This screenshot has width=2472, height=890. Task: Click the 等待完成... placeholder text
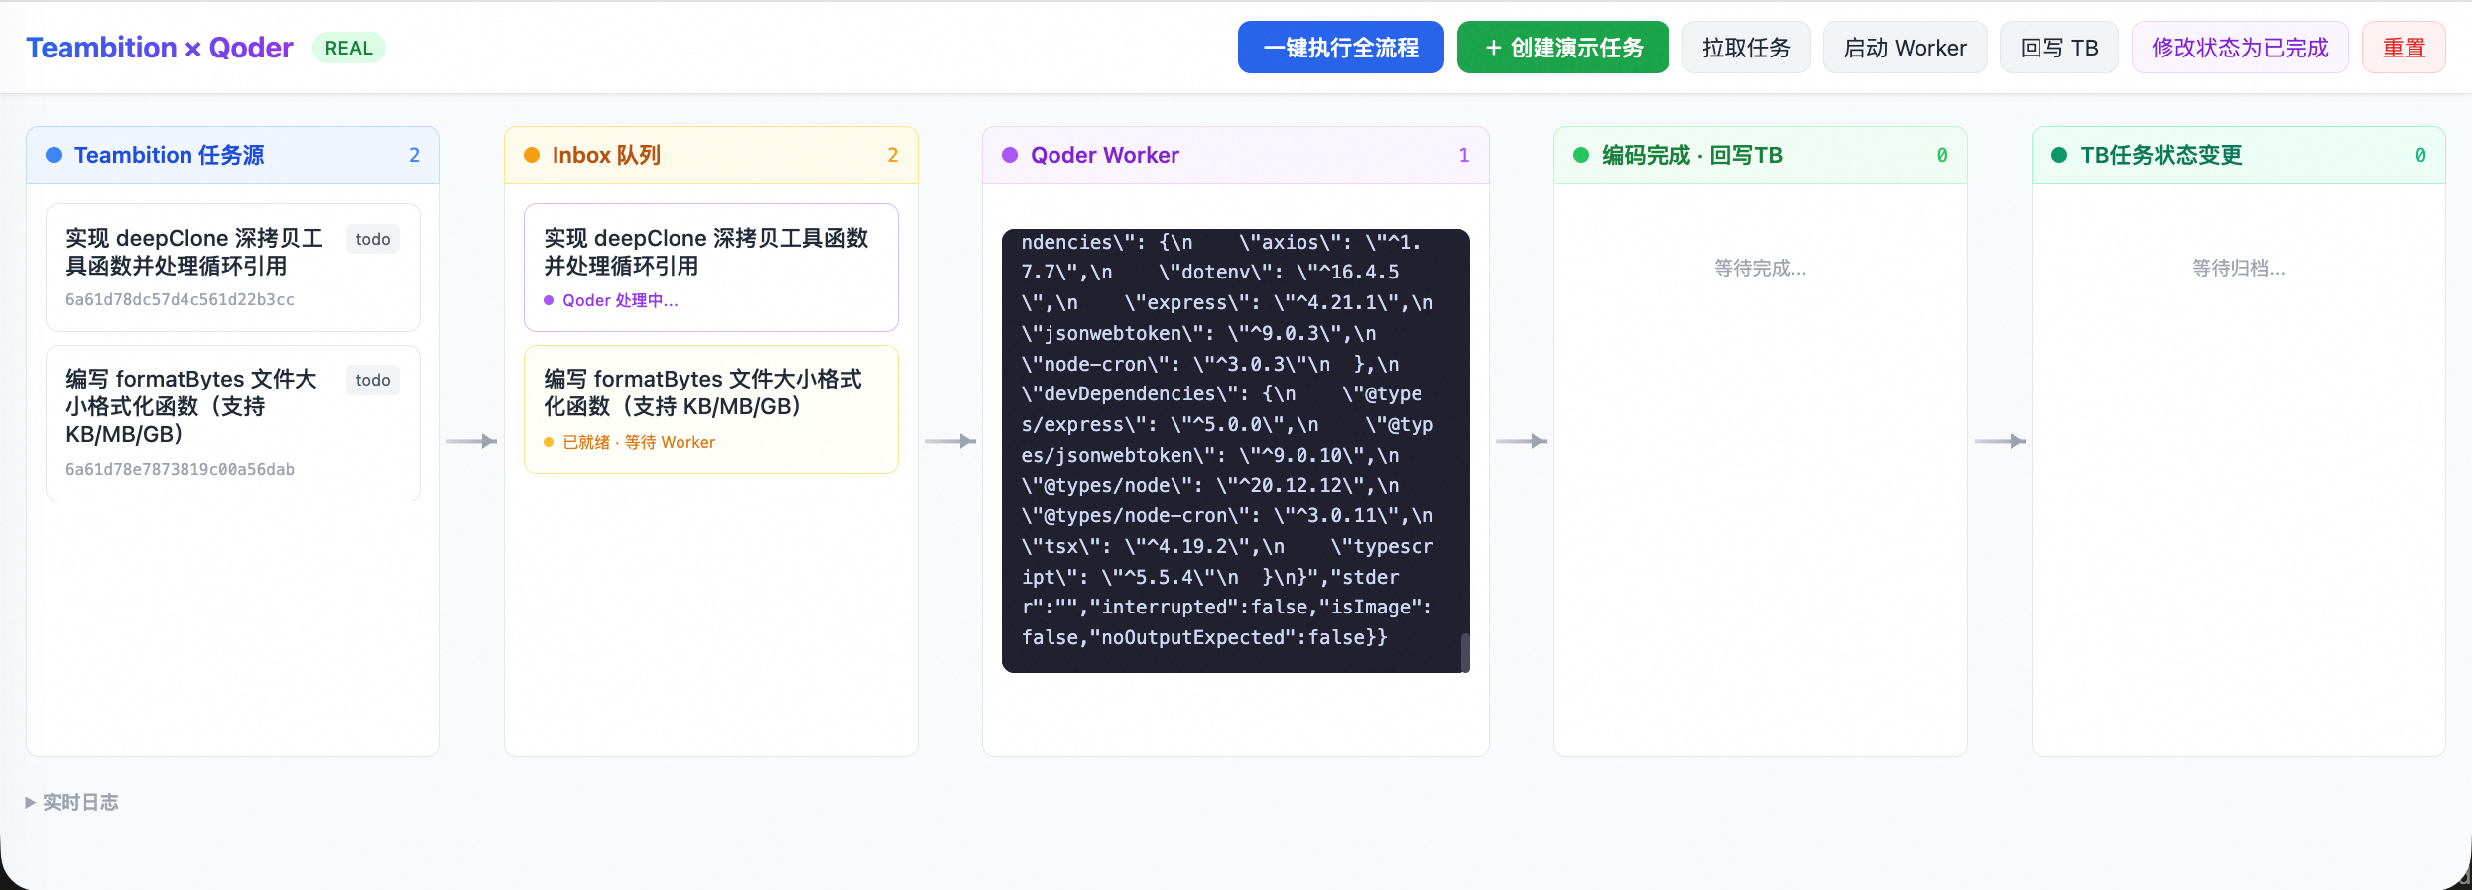coord(1761,268)
